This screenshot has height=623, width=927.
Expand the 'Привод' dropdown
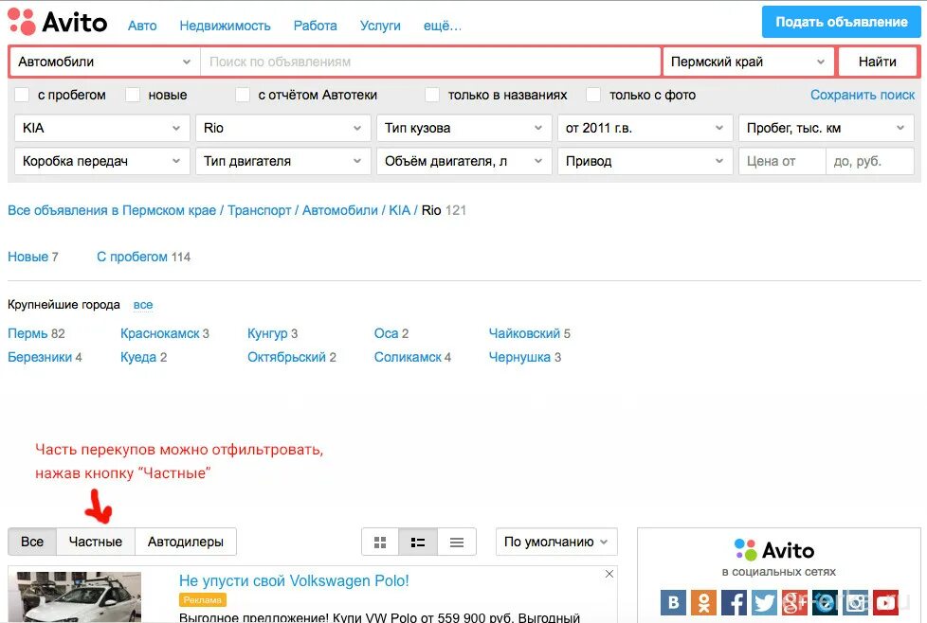pos(645,161)
